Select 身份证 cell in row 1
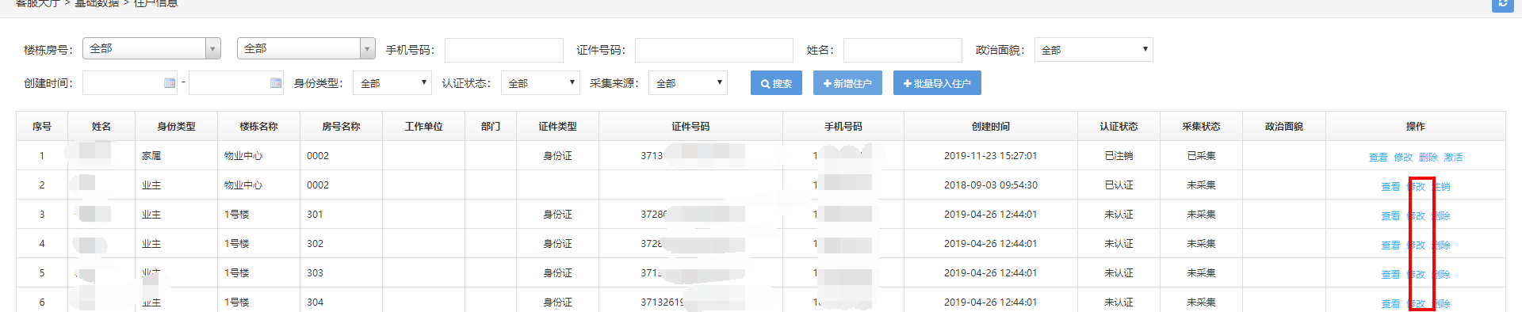Viewport: 1522px width, 312px height. [557, 156]
